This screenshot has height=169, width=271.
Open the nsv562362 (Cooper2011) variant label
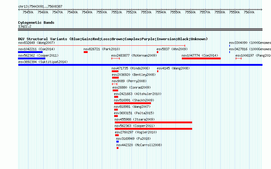click(x=38, y=55)
